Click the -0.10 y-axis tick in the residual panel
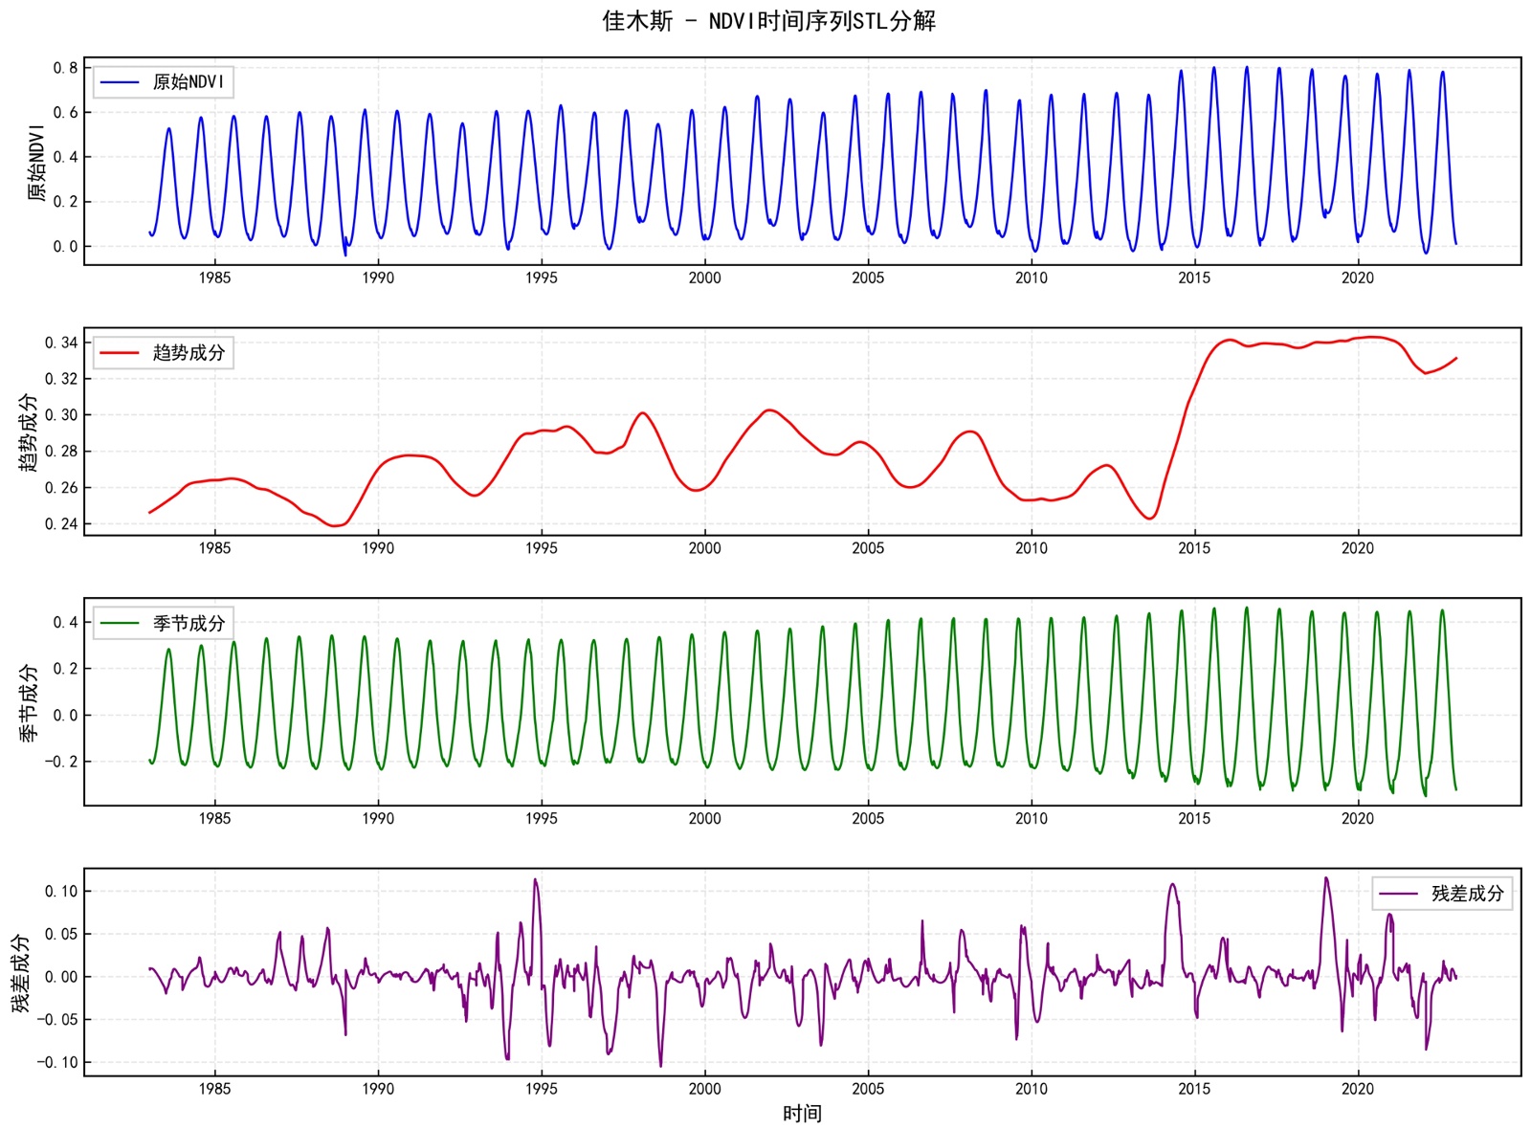This screenshot has height=1129, width=1531. coord(57,1062)
